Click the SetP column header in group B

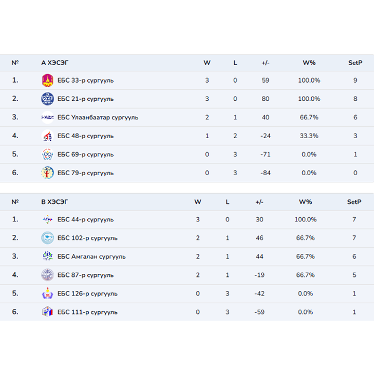354,202
